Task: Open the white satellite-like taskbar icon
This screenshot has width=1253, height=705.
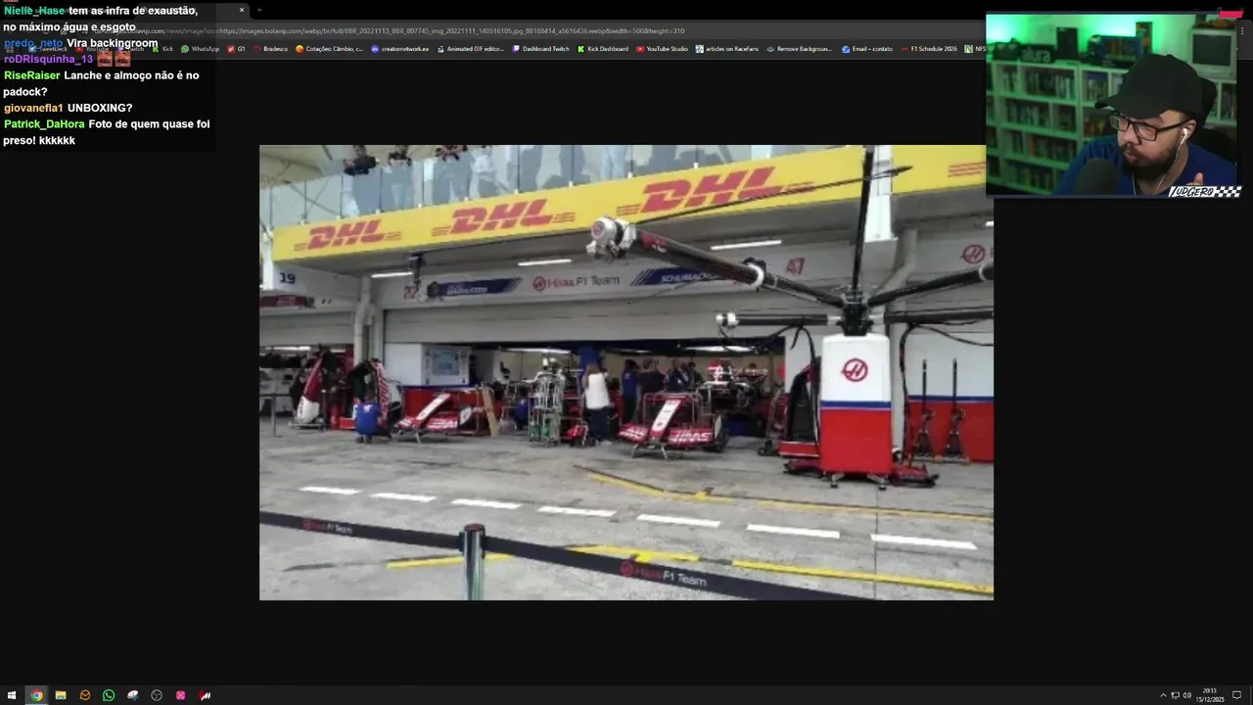Action: click(133, 695)
